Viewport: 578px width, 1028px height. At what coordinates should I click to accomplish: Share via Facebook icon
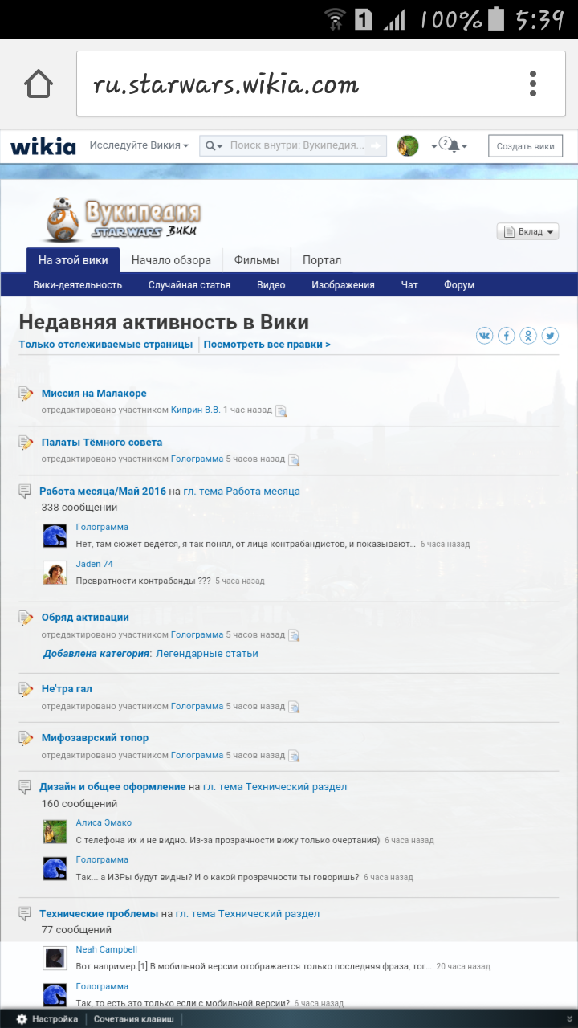[x=506, y=336]
